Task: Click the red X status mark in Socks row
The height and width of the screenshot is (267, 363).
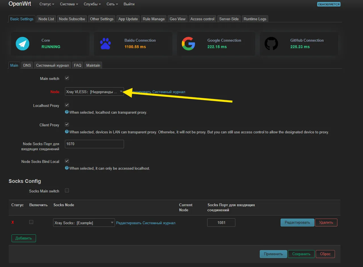Action: [13, 222]
